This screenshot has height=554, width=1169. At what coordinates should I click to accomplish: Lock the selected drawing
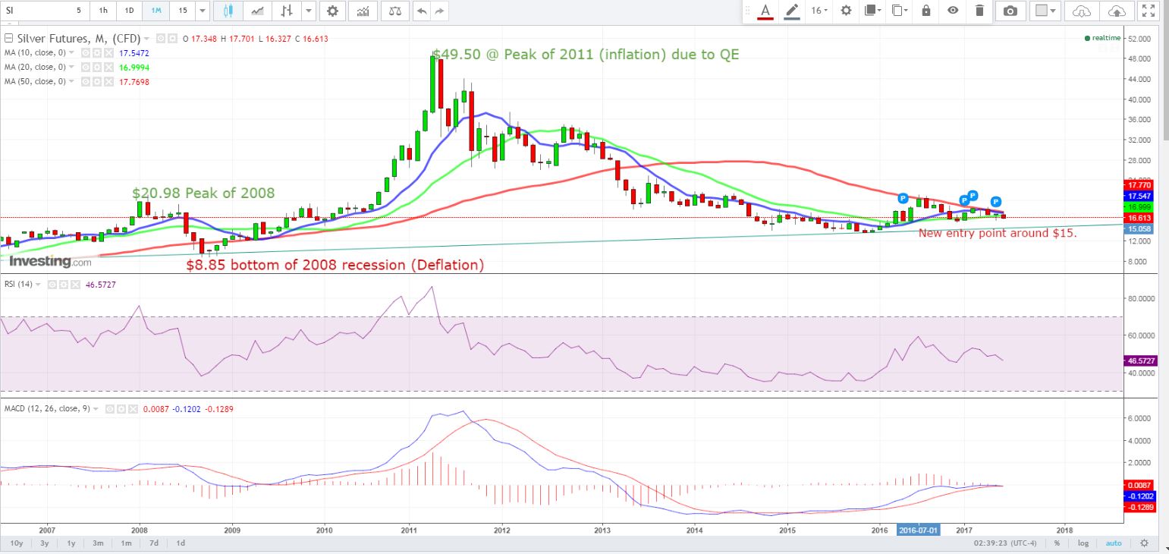point(926,11)
